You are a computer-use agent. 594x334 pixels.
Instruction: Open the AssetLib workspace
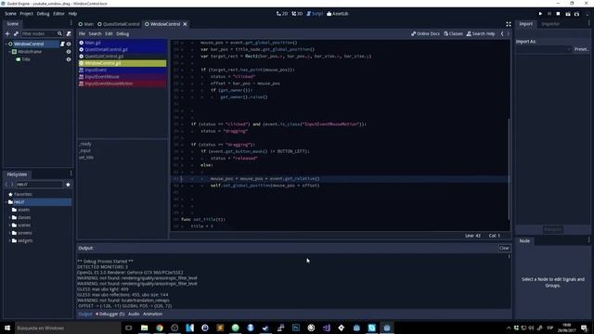tap(338, 14)
